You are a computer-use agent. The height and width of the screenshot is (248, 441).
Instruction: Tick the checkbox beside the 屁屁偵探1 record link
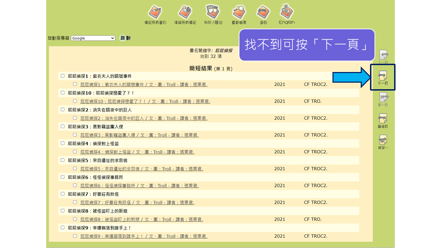75,84
